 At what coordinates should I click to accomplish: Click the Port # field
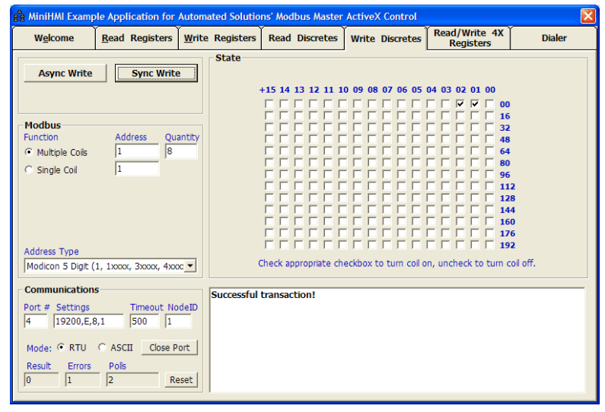(x=36, y=321)
